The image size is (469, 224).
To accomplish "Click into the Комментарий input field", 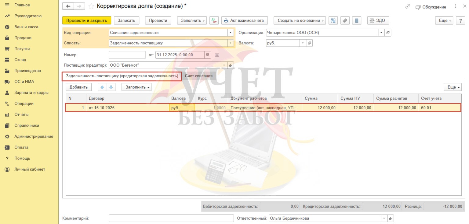I will coord(171,218).
